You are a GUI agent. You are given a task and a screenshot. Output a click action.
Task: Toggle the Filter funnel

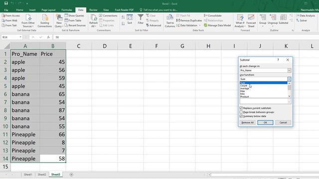click(x=141, y=19)
